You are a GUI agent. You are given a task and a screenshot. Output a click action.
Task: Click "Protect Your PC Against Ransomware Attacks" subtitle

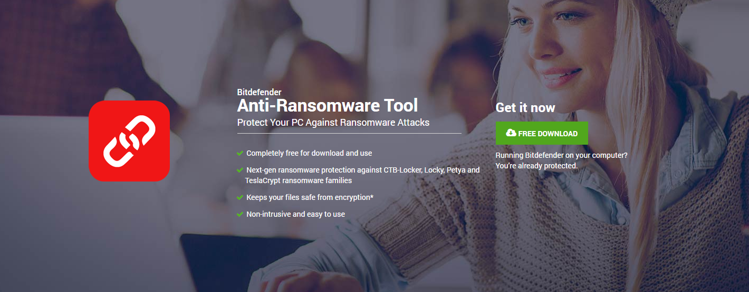(x=333, y=123)
